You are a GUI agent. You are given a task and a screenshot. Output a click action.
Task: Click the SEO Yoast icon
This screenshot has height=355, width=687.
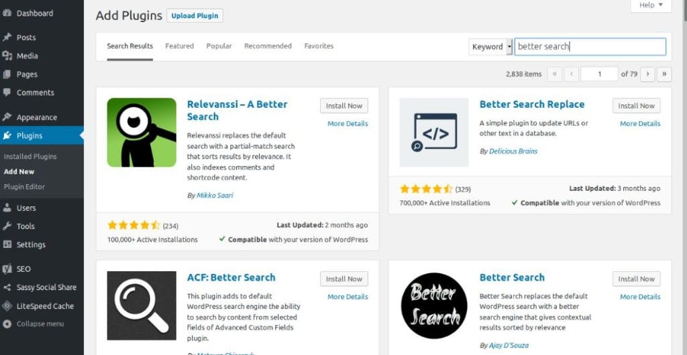click(7, 269)
